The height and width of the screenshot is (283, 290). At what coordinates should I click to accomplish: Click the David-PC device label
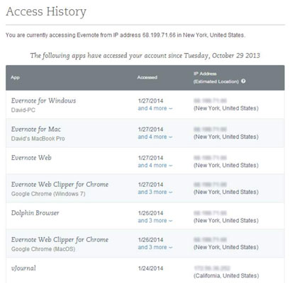[x=23, y=110]
